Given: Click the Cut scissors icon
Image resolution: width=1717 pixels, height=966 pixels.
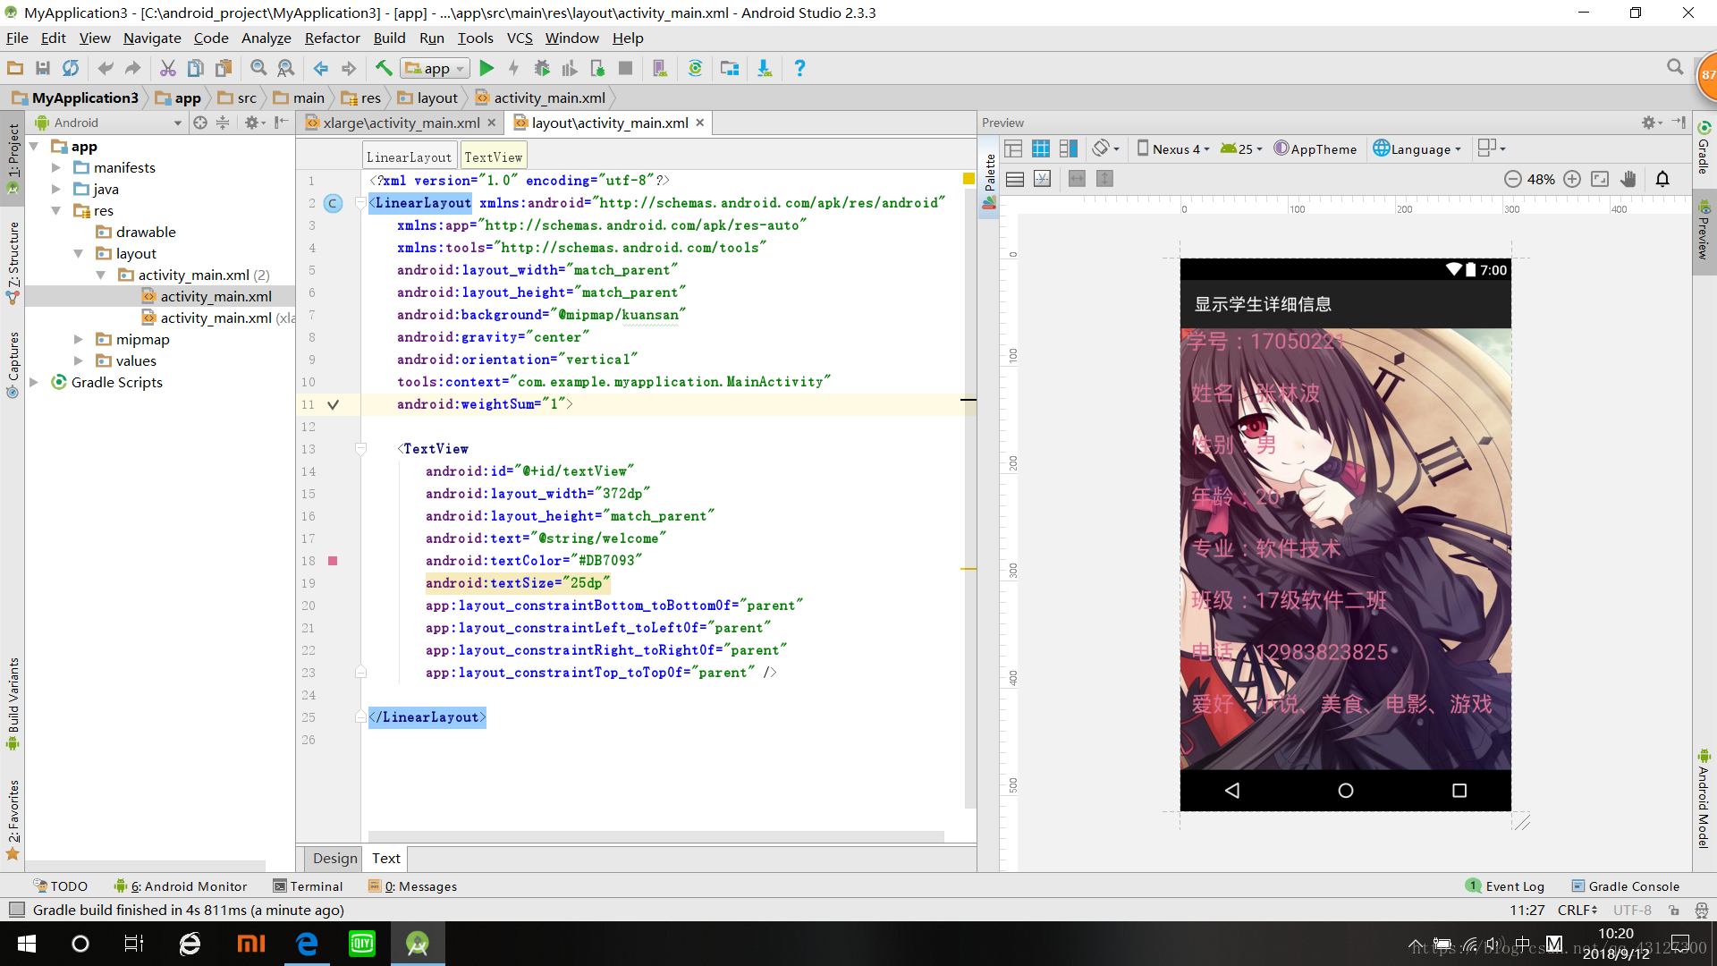Looking at the screenshot, I should click(168, 68).
